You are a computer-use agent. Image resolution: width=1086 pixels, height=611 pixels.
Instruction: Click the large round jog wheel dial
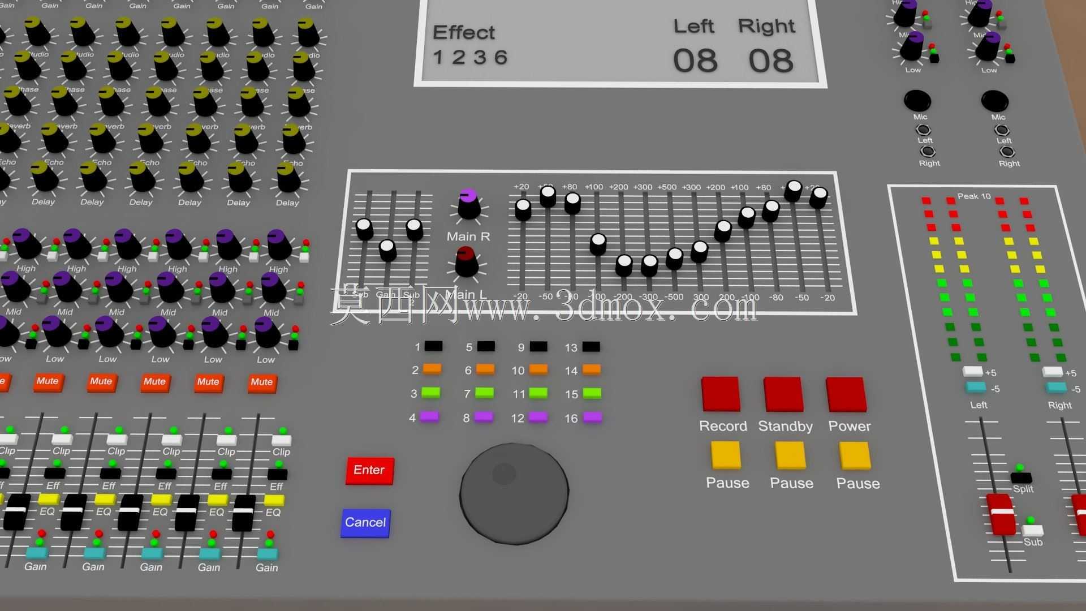click(x=514, y=493)
